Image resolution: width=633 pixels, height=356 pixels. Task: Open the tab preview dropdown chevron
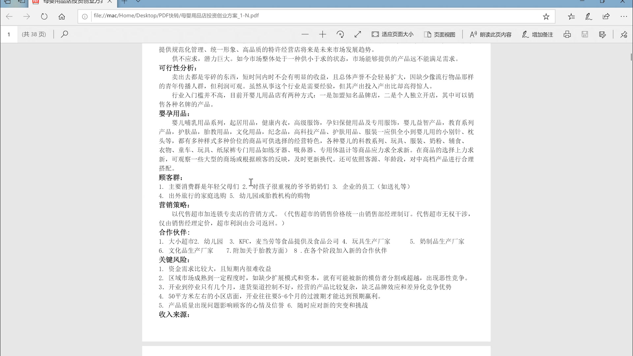pyautogui.click(x=138, y=2)
